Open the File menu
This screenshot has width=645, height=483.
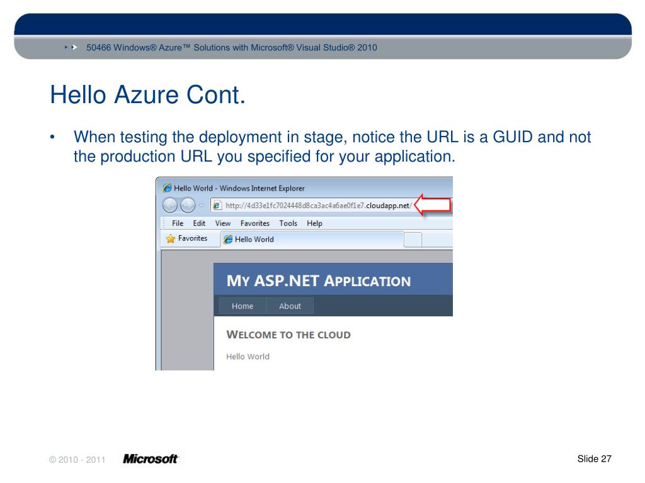(x=178, y=223)
